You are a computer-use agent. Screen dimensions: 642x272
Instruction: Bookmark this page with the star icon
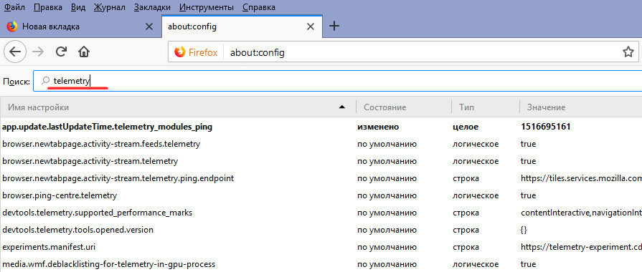click(628, 52)
